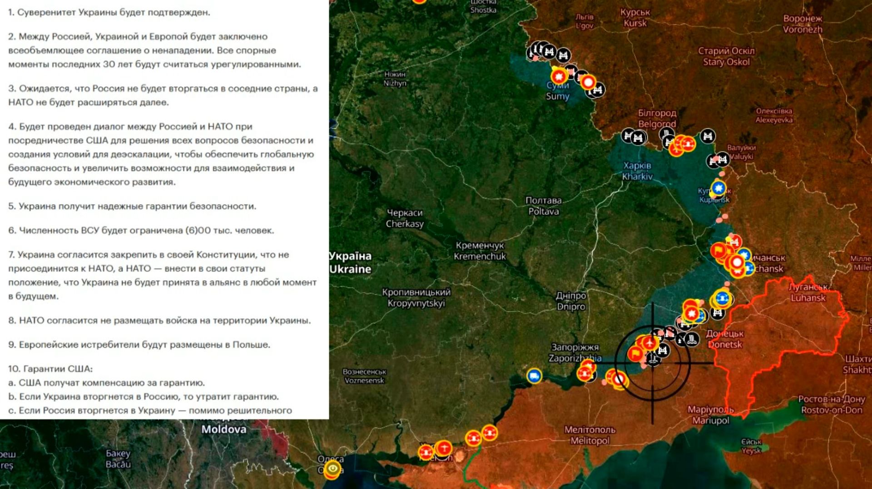Click the red bridge marker atop the Lysychansk cluster
Viewport: 872px width, 489px height.
click(734, 241)
